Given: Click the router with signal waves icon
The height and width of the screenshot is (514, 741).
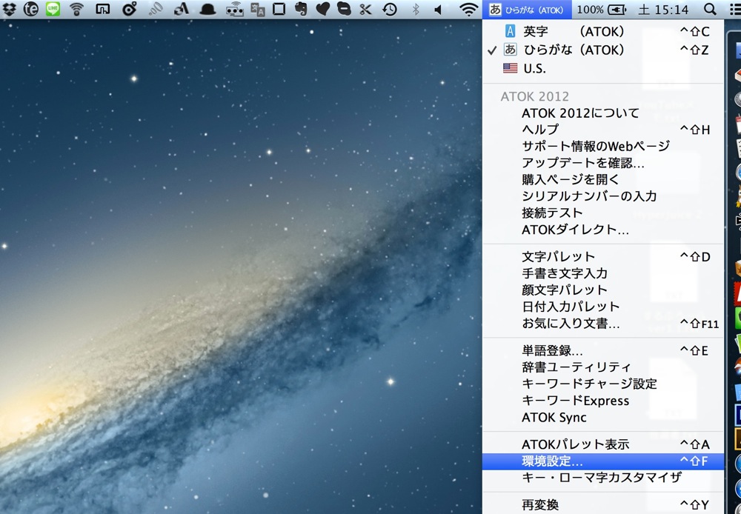Looking at the screenshot, I should coord(234,10).
